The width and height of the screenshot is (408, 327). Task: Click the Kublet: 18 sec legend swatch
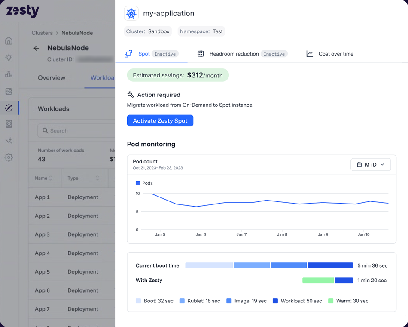(182, 301)
